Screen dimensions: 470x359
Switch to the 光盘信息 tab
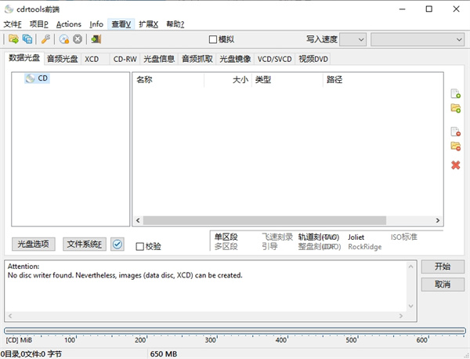pyautogui.click(x=159, y=59)
